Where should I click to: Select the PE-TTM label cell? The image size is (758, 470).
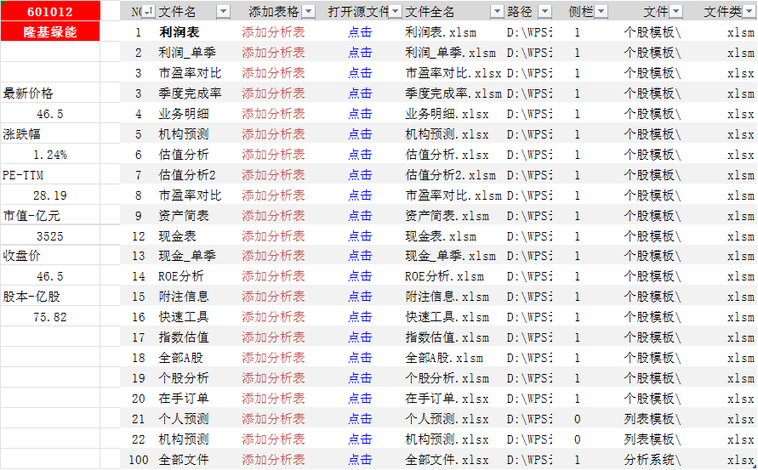50,175
